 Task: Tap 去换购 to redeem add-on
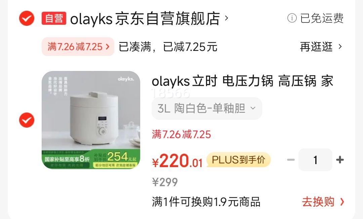coord(318,202)
